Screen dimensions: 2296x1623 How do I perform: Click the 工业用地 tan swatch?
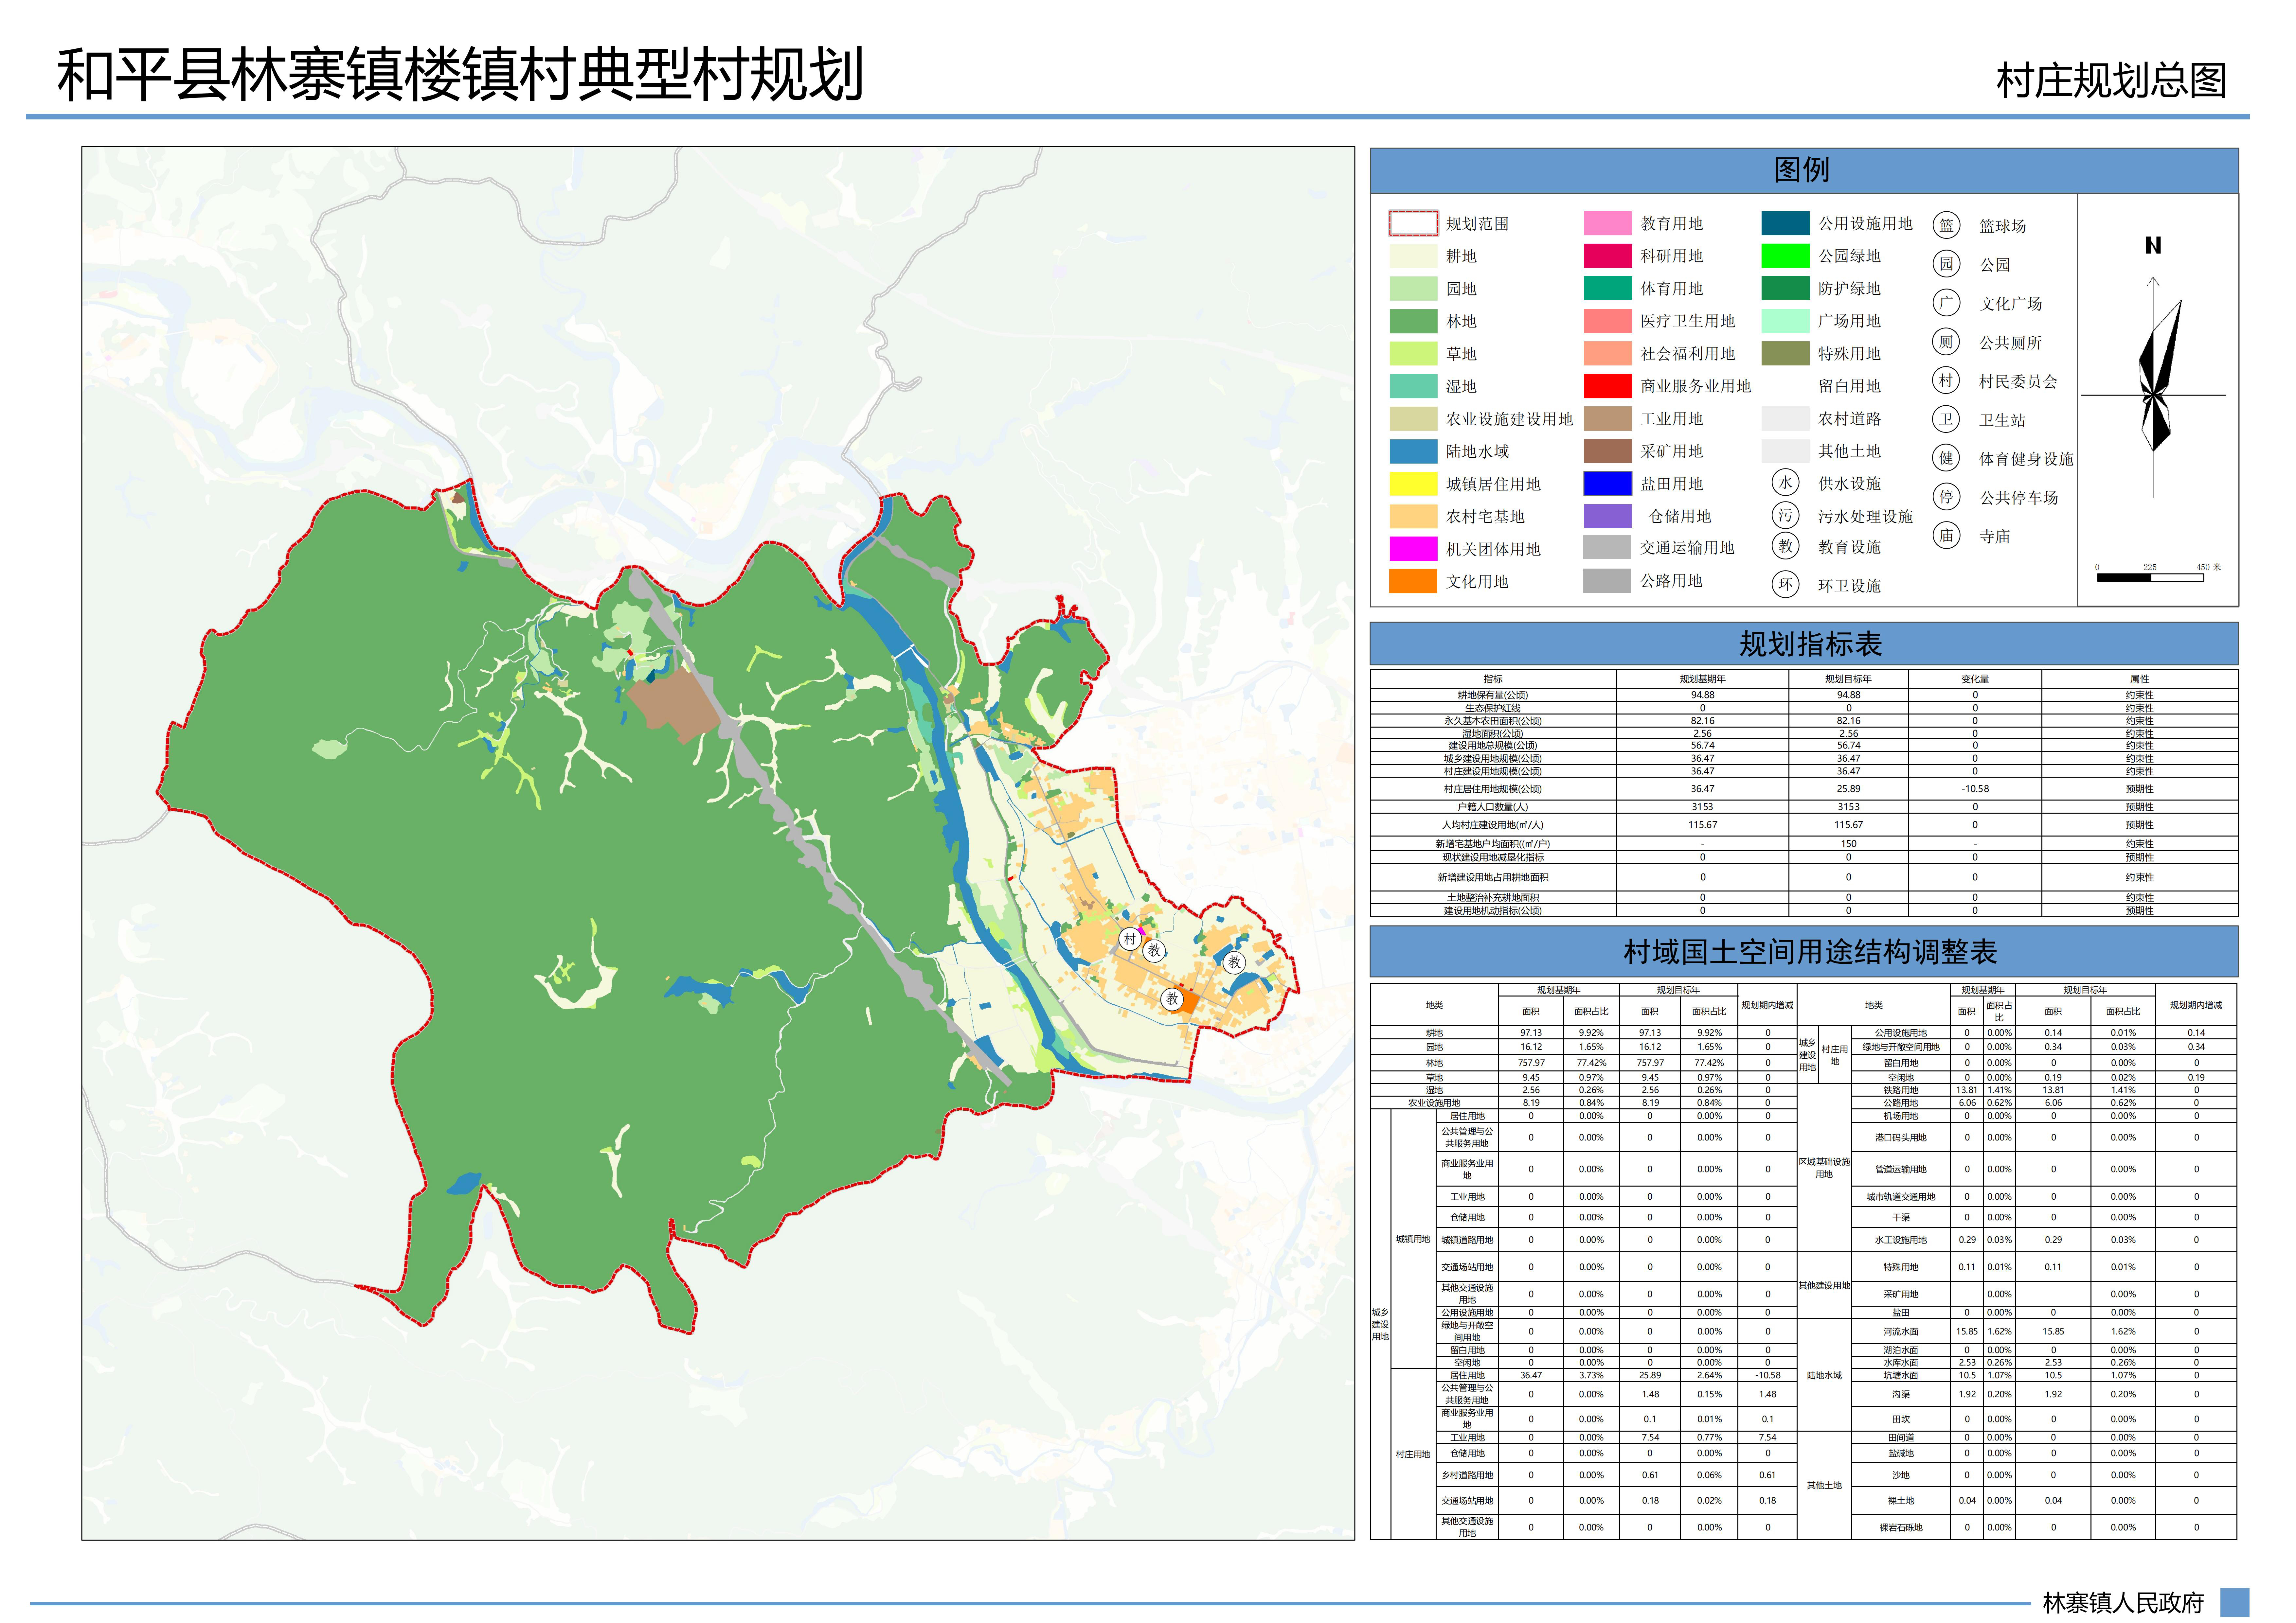[1608, 419]
